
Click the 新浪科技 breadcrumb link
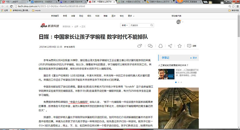point(66,27)
